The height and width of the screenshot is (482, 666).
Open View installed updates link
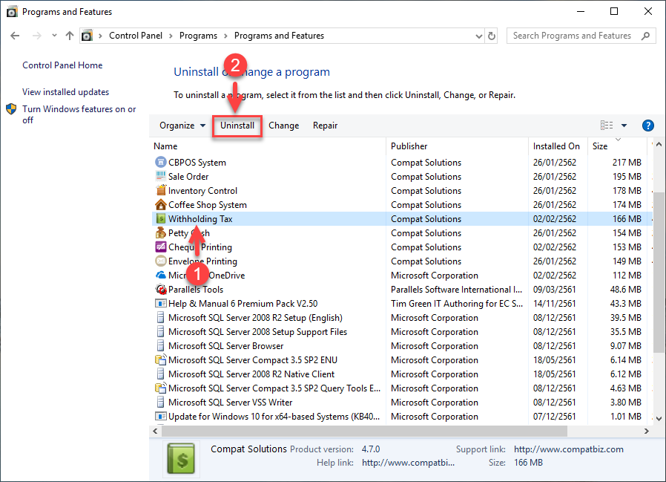pos(66,92)
